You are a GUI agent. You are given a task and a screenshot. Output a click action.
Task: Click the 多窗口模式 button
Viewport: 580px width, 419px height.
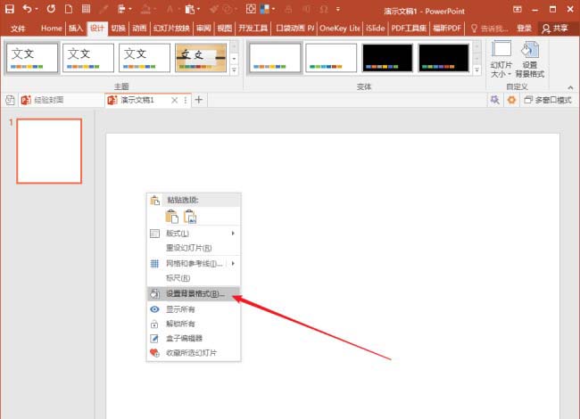(548, 100)
